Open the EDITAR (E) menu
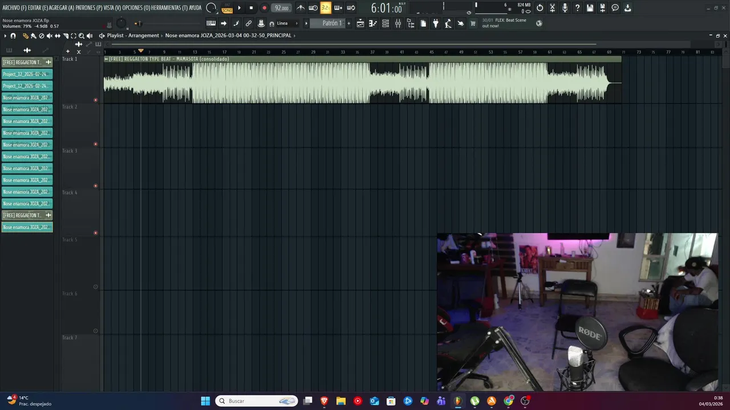Image resolution: width=730 pixels, height=410 pixels. 38,8
